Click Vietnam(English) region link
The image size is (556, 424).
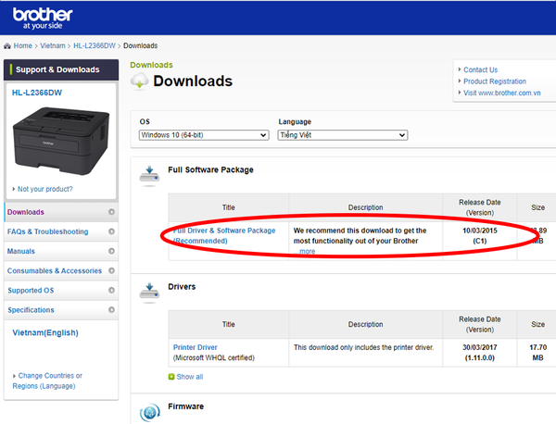click(45, 332)
